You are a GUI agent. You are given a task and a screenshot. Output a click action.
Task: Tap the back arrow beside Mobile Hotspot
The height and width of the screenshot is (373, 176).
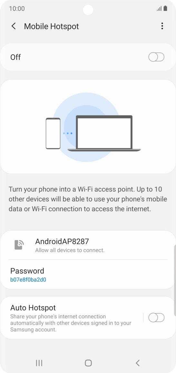[14, 26]
